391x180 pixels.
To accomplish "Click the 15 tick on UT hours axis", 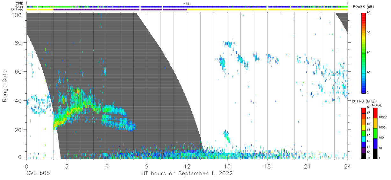I will point(227,166).
